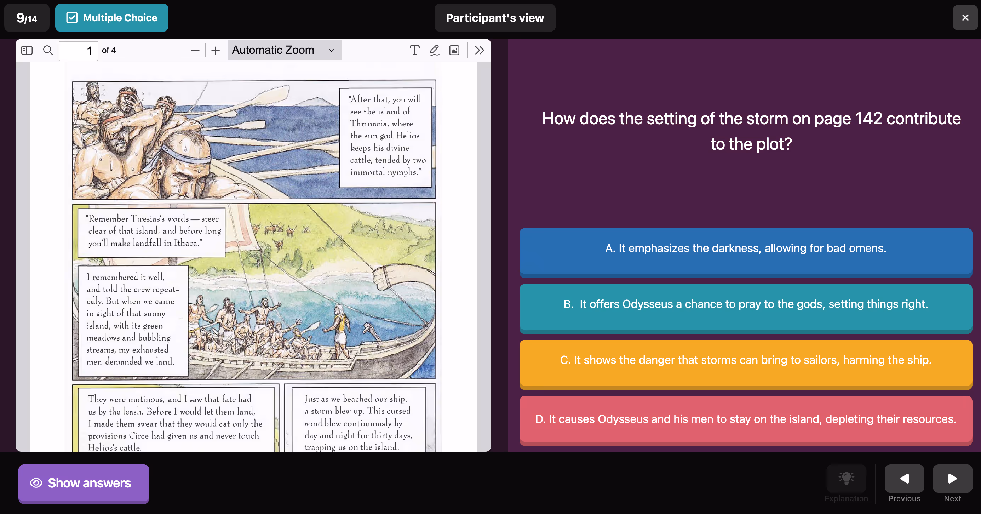Click the Participant's view label
Viewport: 981px width, 514px height.
pyautogui.click(x=495, y=18)
